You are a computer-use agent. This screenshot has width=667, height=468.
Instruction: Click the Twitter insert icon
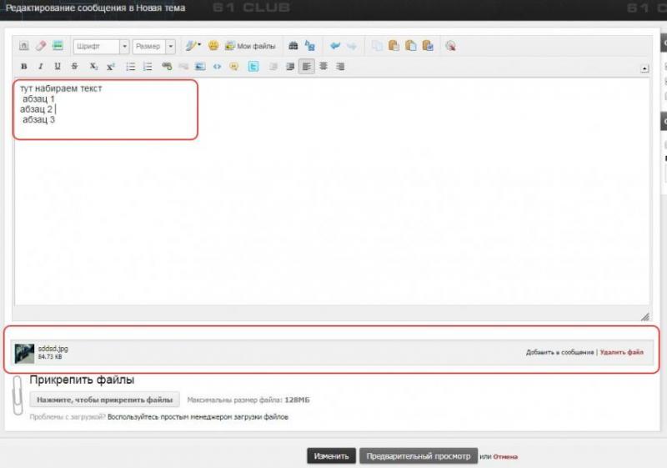[253, 67]
